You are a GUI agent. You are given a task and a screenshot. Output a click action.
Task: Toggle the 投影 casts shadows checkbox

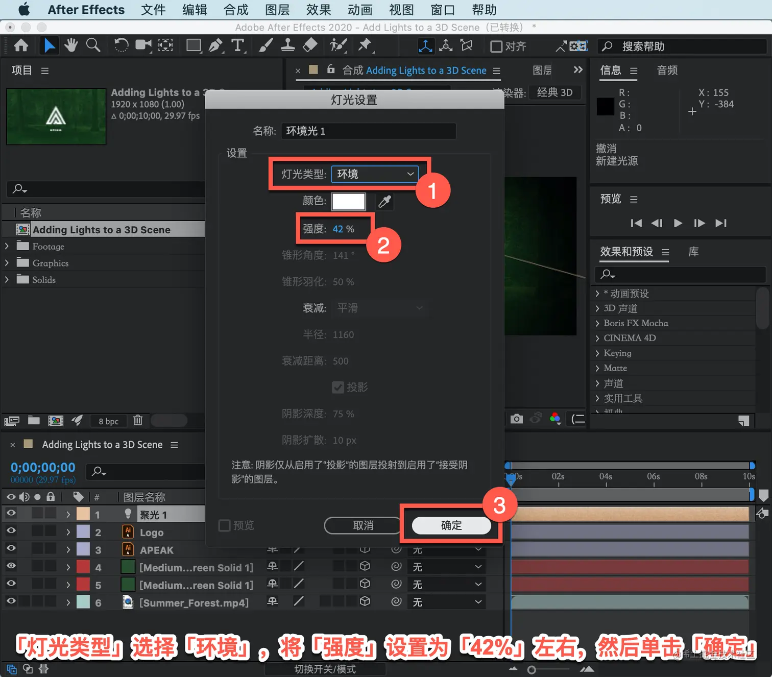point(337,388)
